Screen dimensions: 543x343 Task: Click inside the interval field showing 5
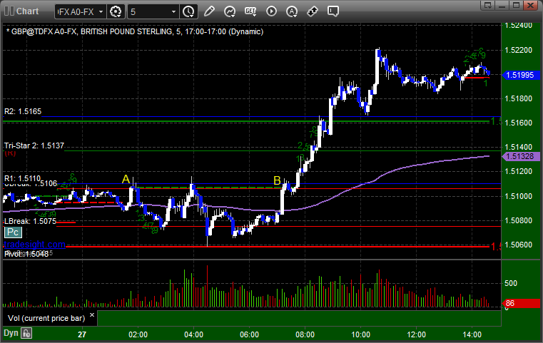149,12
